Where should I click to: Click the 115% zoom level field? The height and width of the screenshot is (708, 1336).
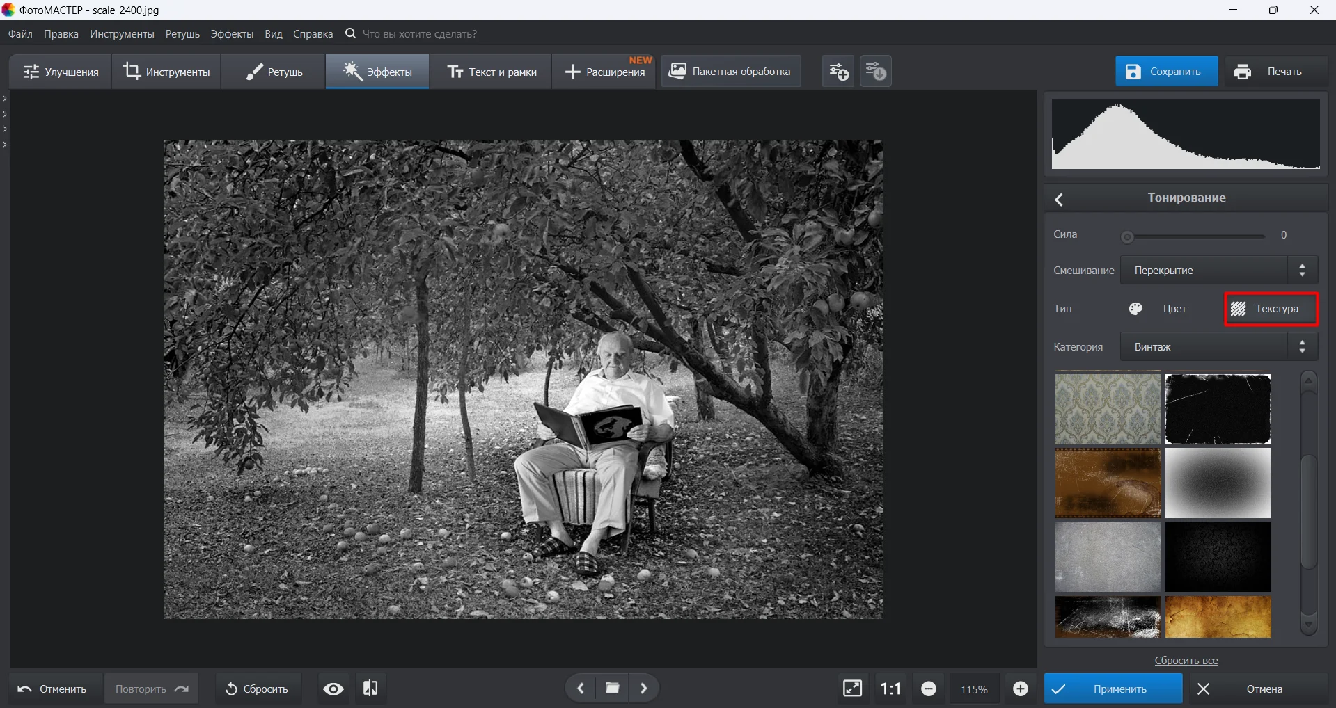[974, 689]
